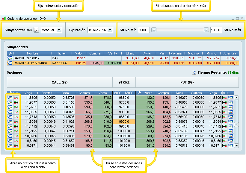Open put instrument chart for strike 10000.0
Screen dimensions: 246x173
click(230, 131)
